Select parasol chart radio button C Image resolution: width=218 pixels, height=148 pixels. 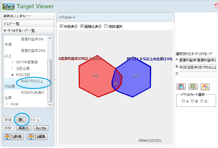202,101
